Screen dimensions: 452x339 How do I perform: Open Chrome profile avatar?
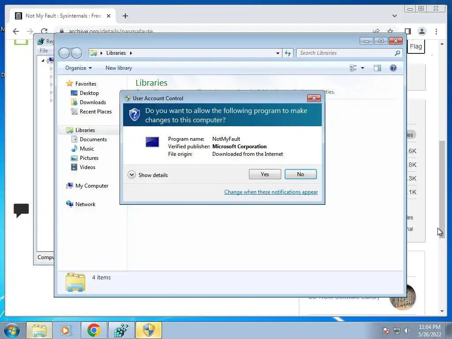[x=422, y=31]
